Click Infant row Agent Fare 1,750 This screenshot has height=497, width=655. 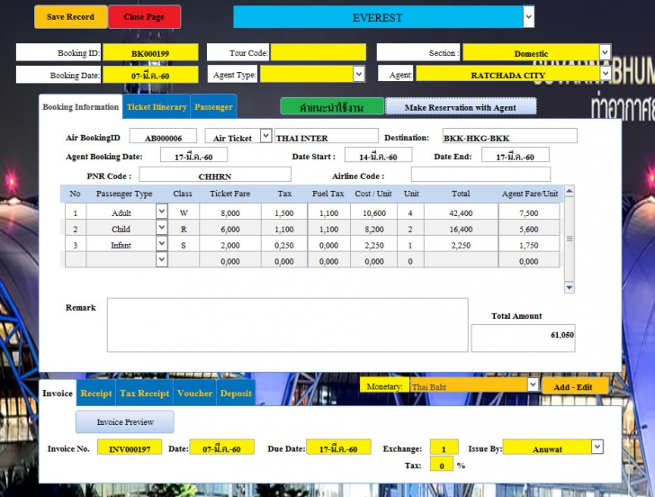coord(529,245)
